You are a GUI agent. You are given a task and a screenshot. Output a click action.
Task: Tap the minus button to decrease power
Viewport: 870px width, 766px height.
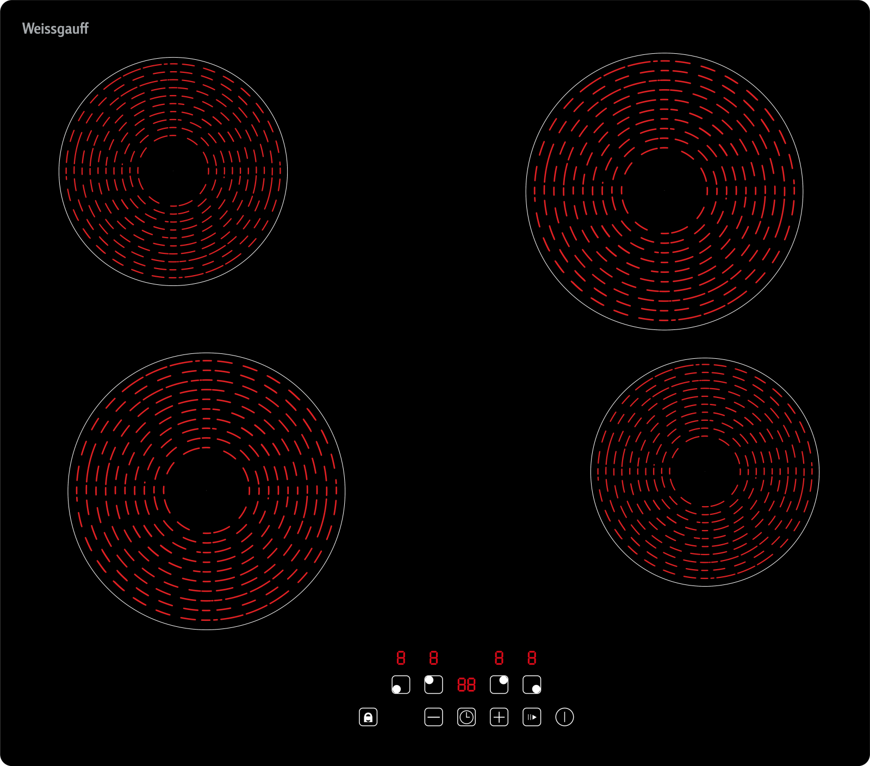coord(433,717)
